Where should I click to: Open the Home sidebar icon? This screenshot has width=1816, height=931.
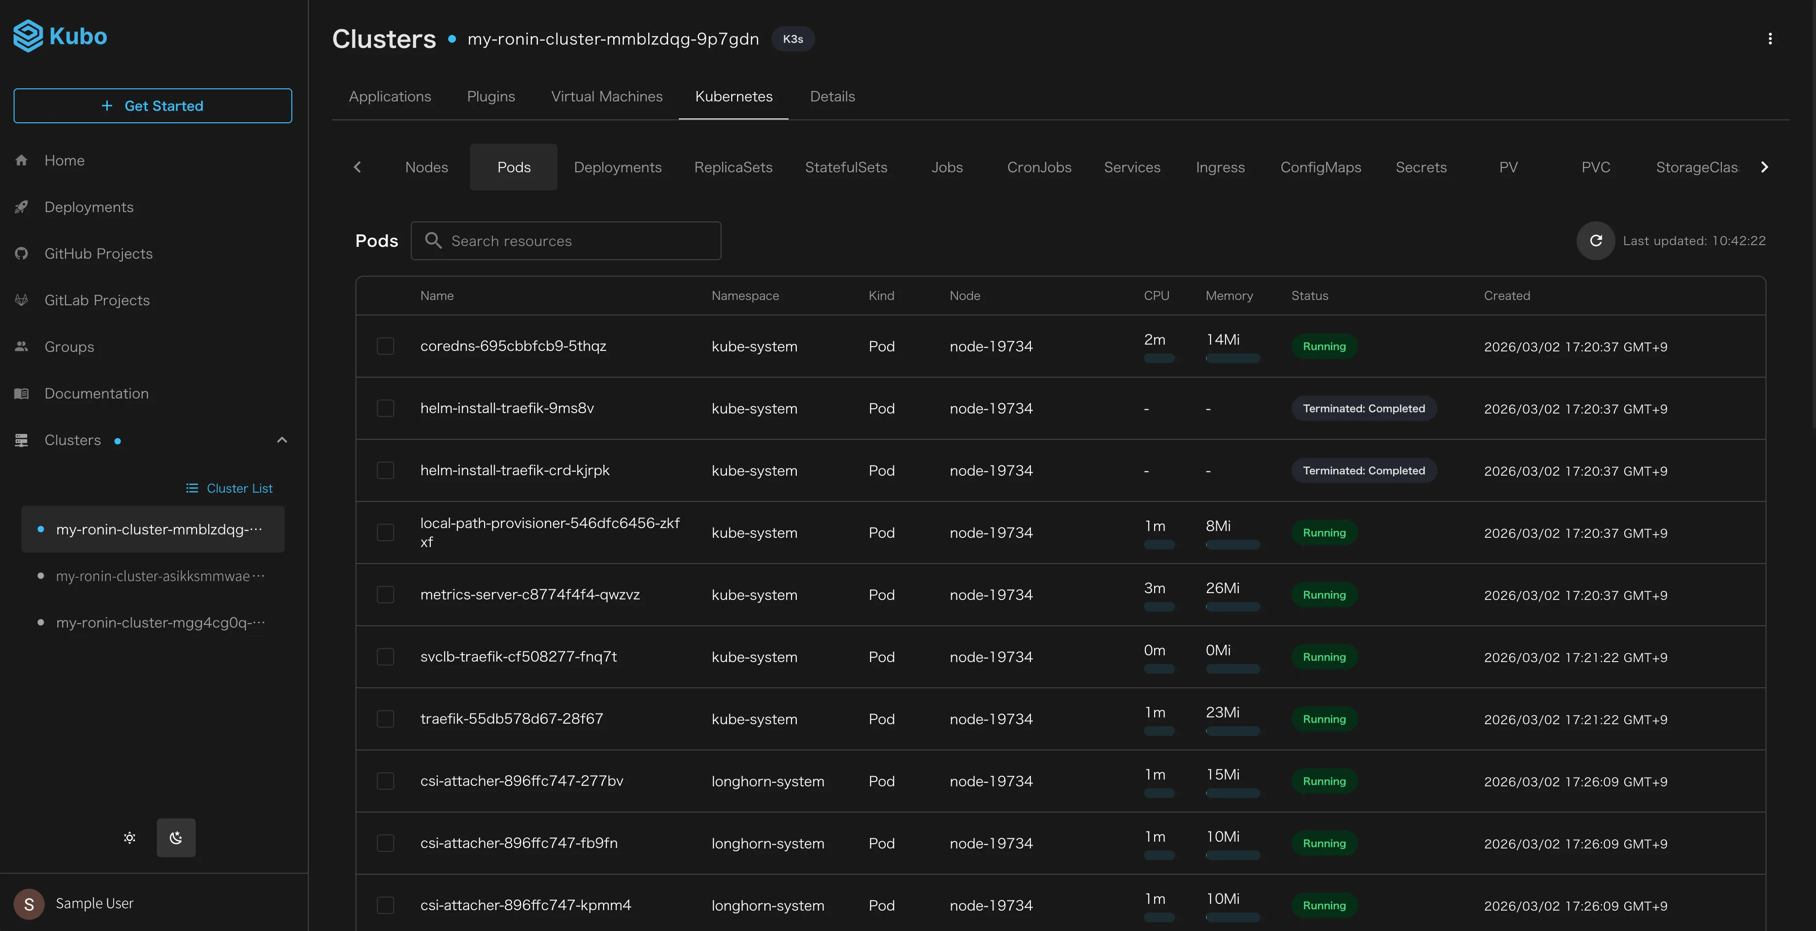coord(22,160)
